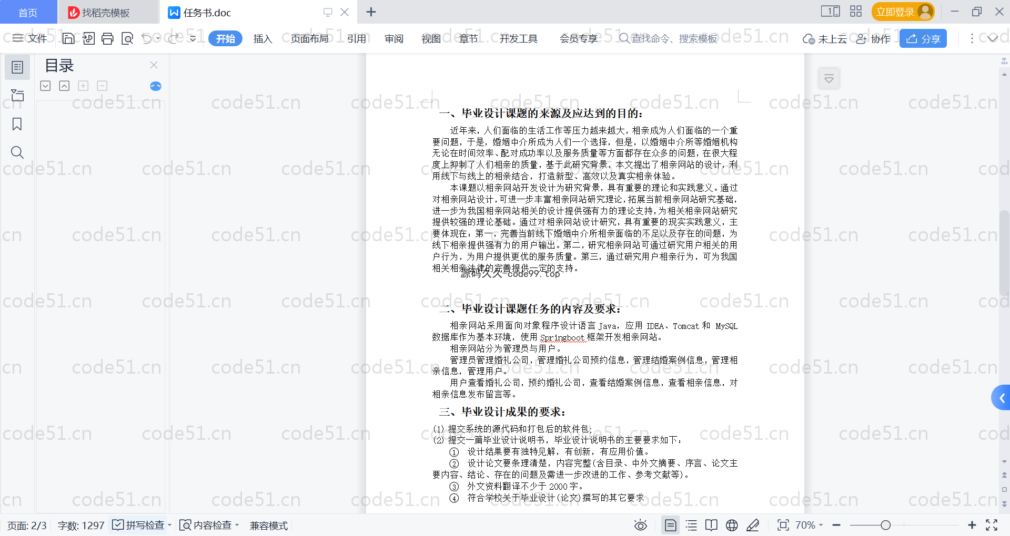Click the Export to PDF icon
This screenshot has width=1010, height=536.
pyautogui.click(x=88, y=38)
